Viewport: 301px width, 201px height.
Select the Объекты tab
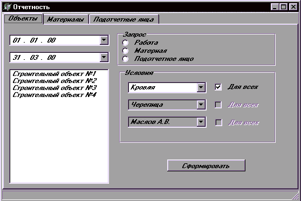pos(23,19)
